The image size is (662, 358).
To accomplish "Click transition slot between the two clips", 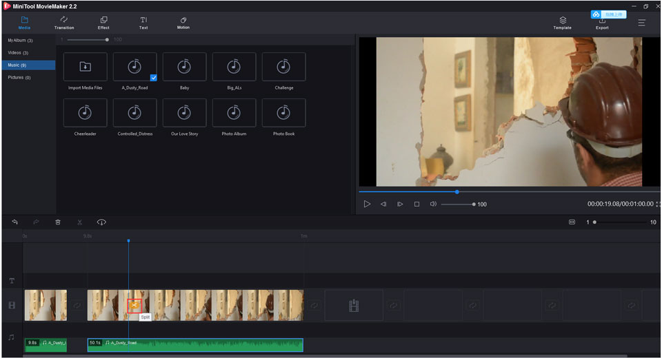I will click(77, 305).
